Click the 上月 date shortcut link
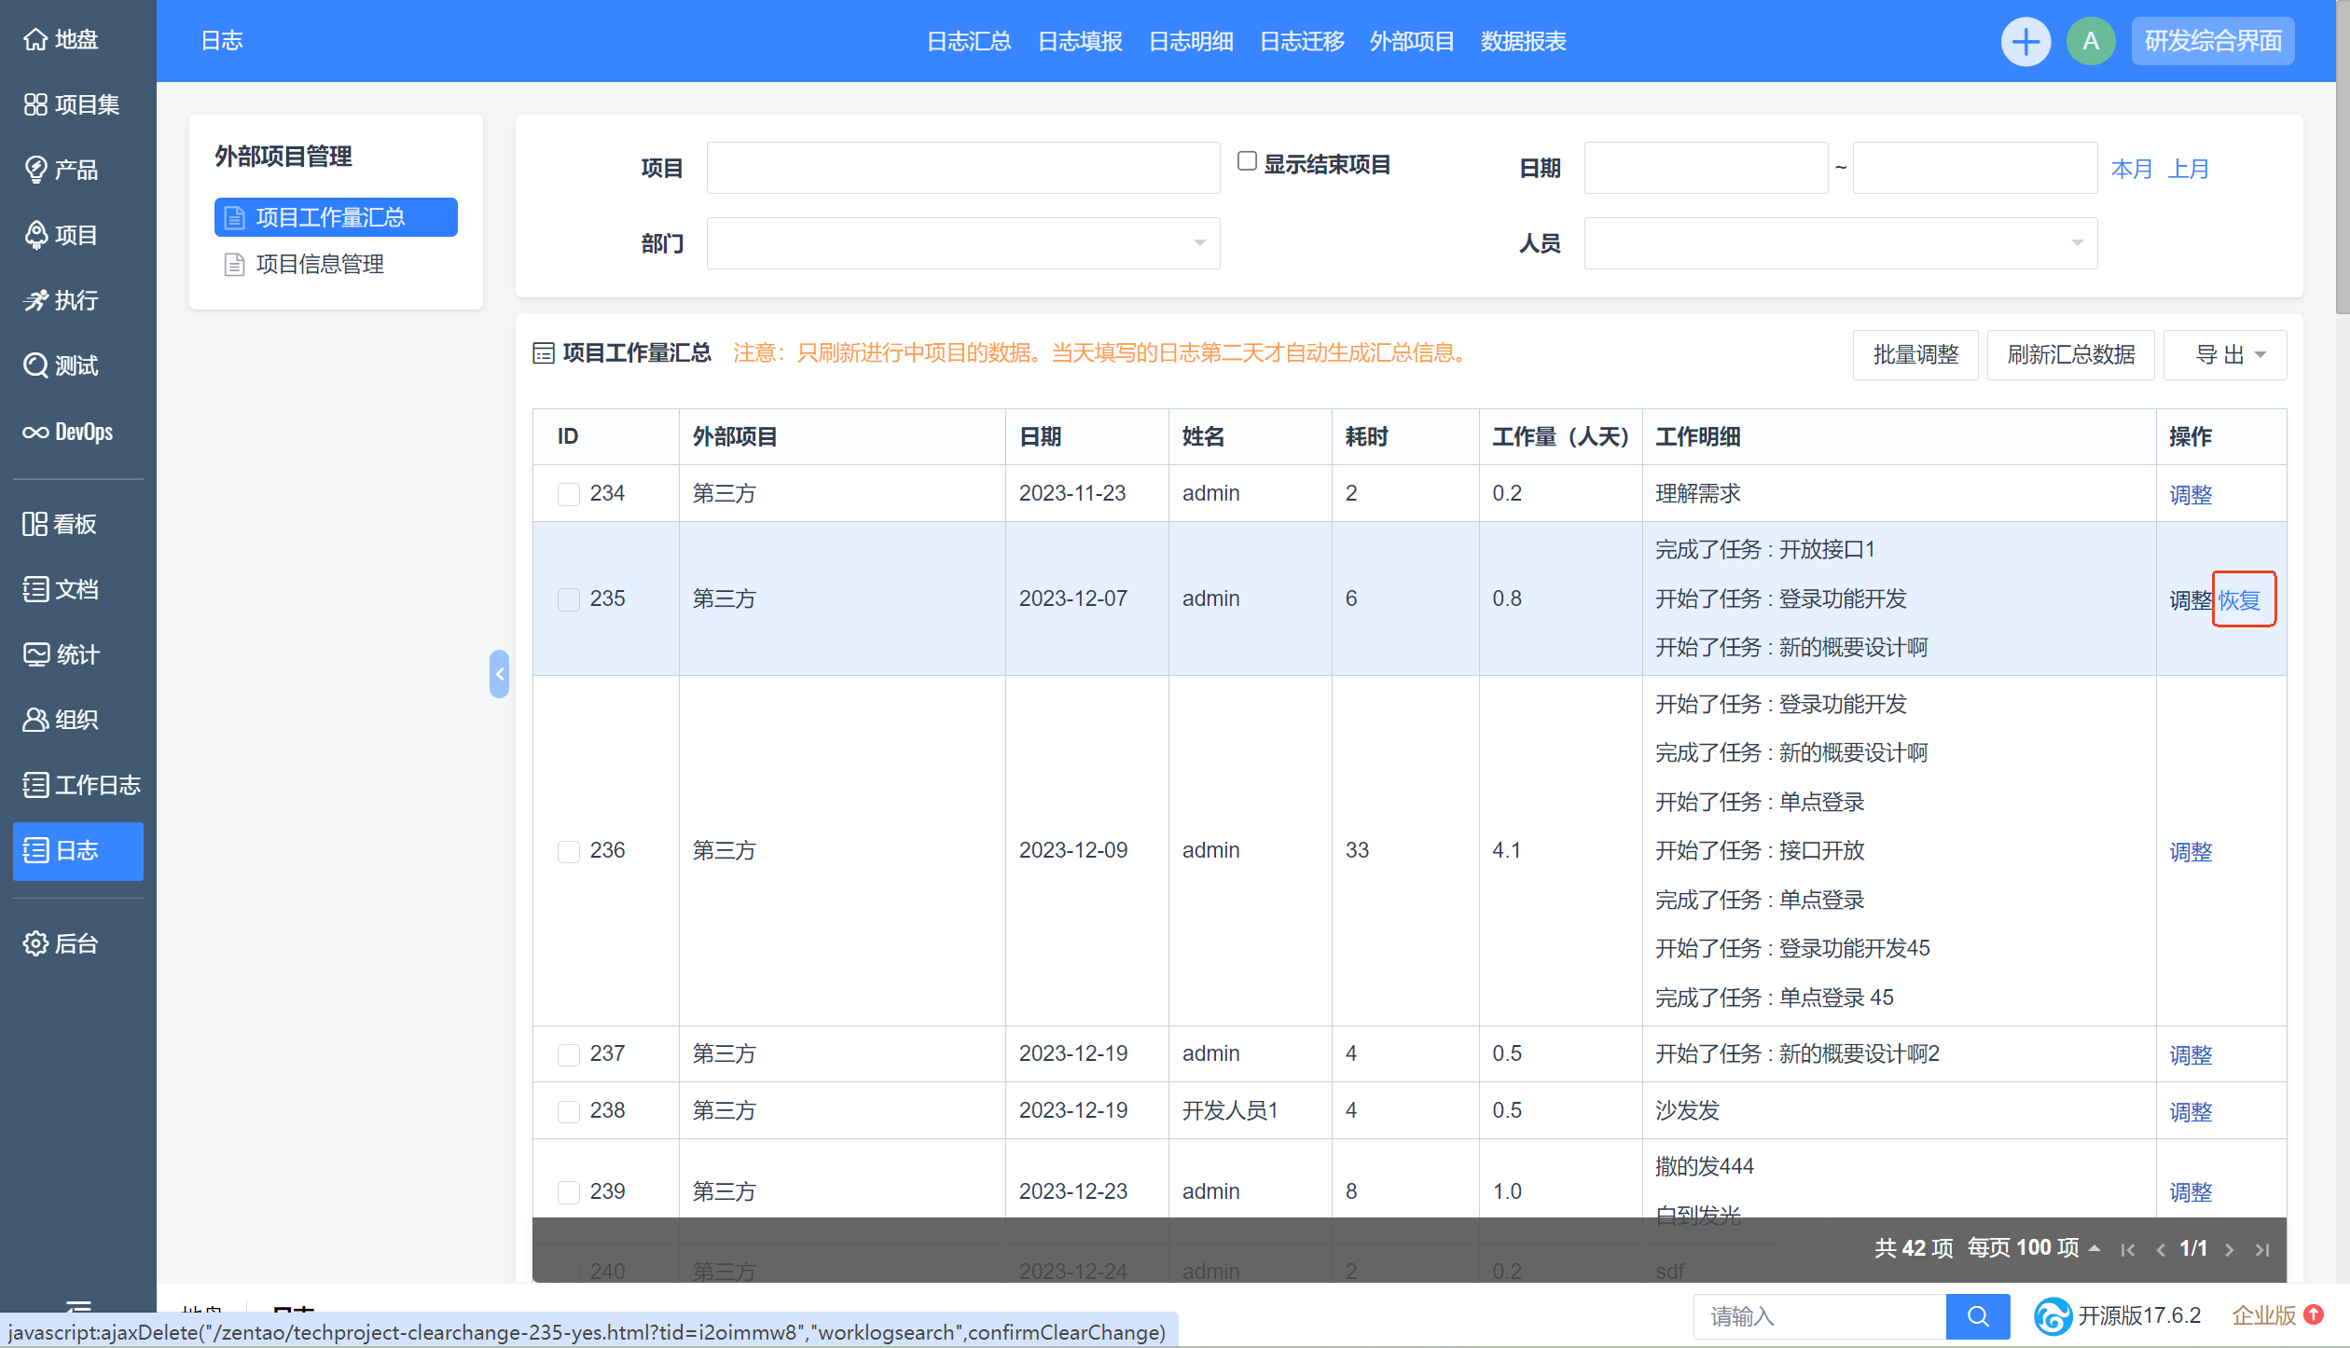This screenshot has width=2350, height=1348. [x=2188, y=169]
